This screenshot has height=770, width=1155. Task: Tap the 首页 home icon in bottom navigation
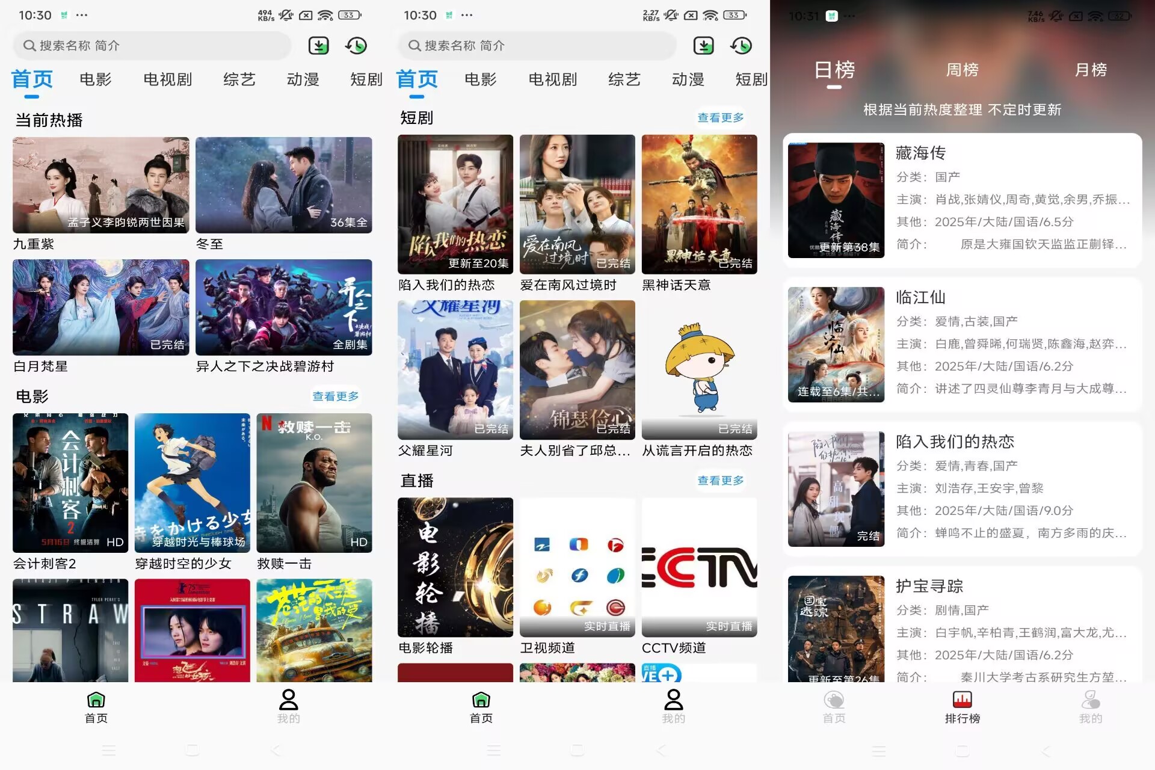(x=96, y=705)
